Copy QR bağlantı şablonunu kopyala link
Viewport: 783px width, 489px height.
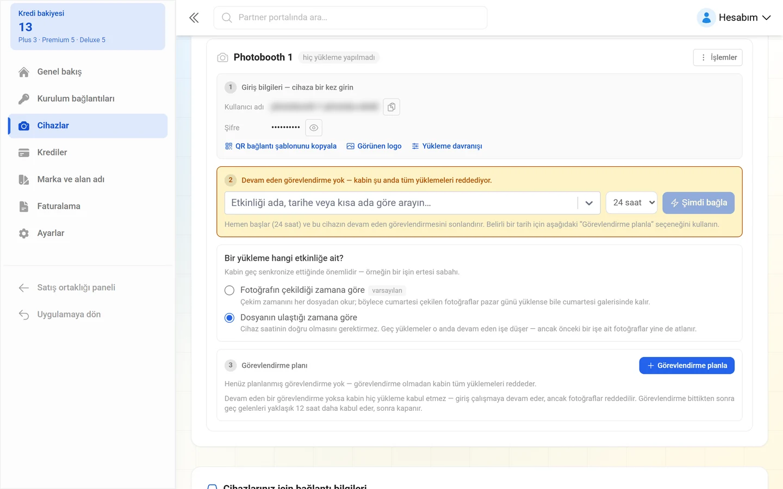pos(281,146)
